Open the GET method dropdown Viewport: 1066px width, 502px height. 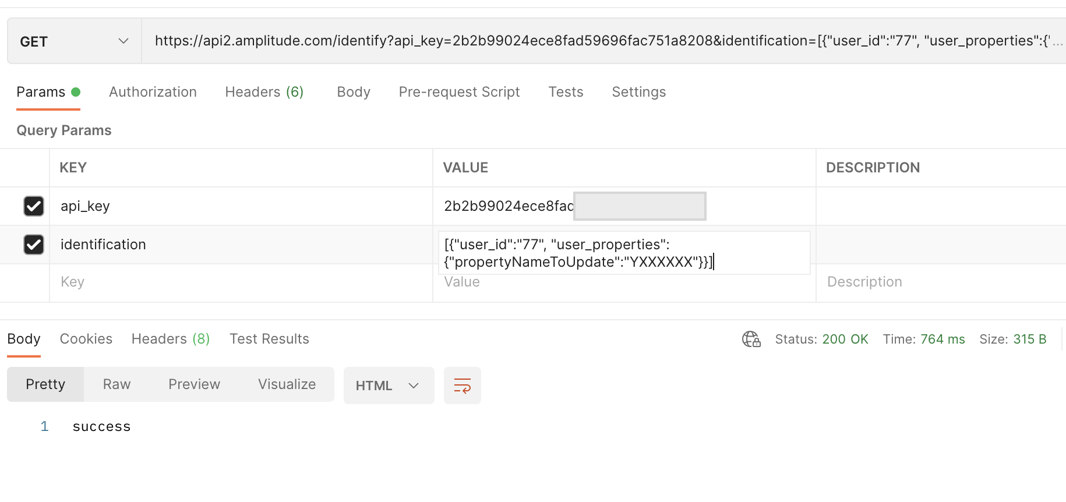point(74,41)
